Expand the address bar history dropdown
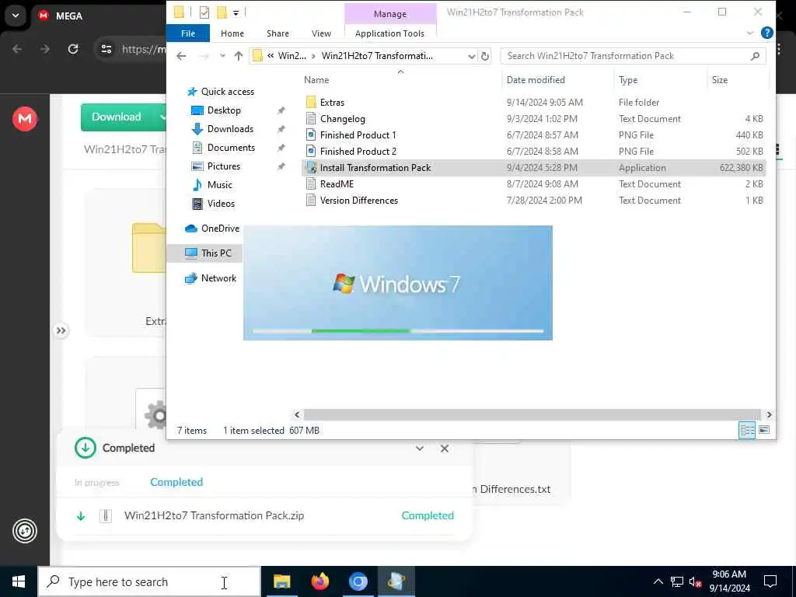The width and height of the screenshot is (796, 597). pos(471,56)
